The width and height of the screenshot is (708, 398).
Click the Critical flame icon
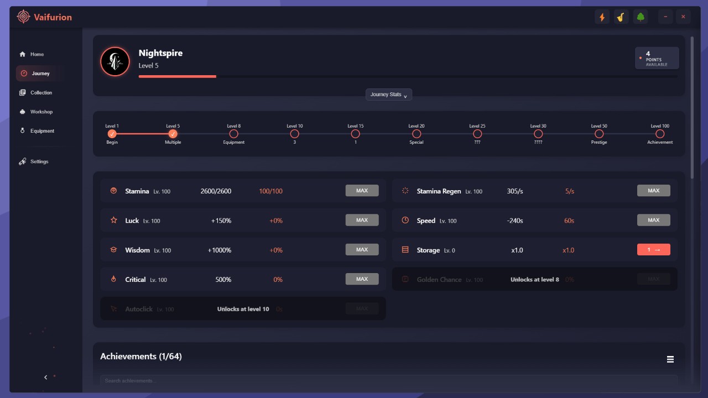pos(114,279)
